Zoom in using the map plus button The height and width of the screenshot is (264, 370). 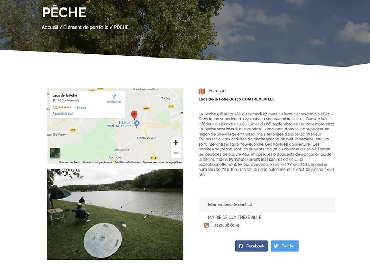pyautogui.click(x=176, y=143)
